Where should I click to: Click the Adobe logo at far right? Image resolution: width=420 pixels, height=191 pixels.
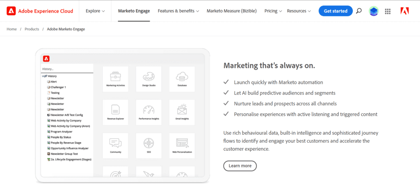tap(404, 11)
